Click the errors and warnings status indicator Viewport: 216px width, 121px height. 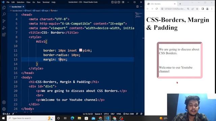(x=6, y=114)
